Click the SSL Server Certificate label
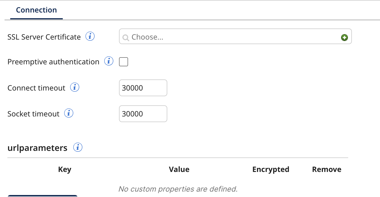The image size is (380, 197). point(44,37)
